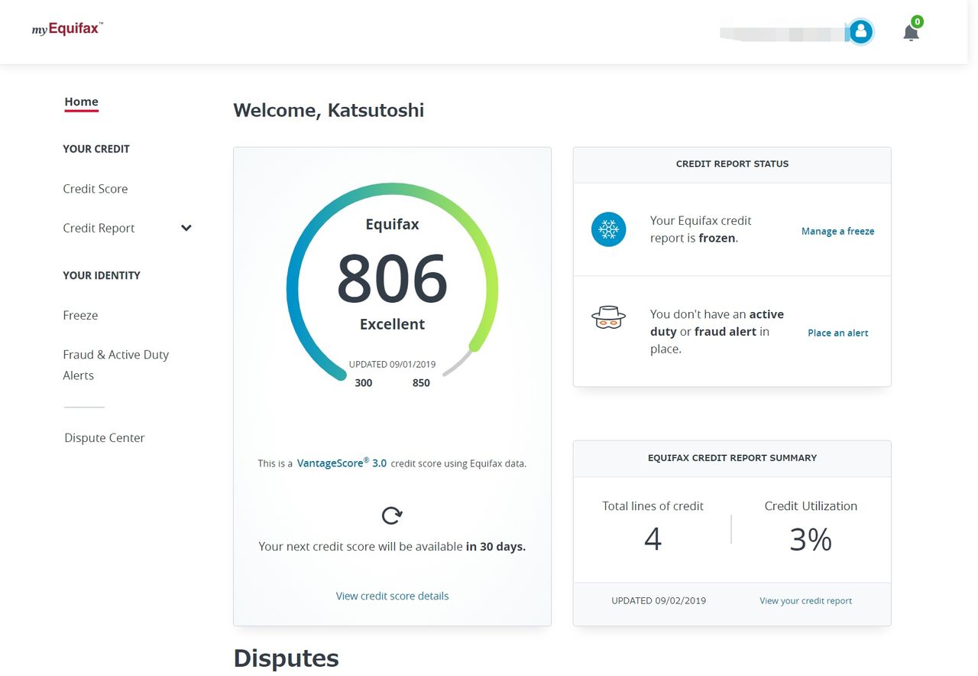Click the Total lines of credit value

pos(653,539)
